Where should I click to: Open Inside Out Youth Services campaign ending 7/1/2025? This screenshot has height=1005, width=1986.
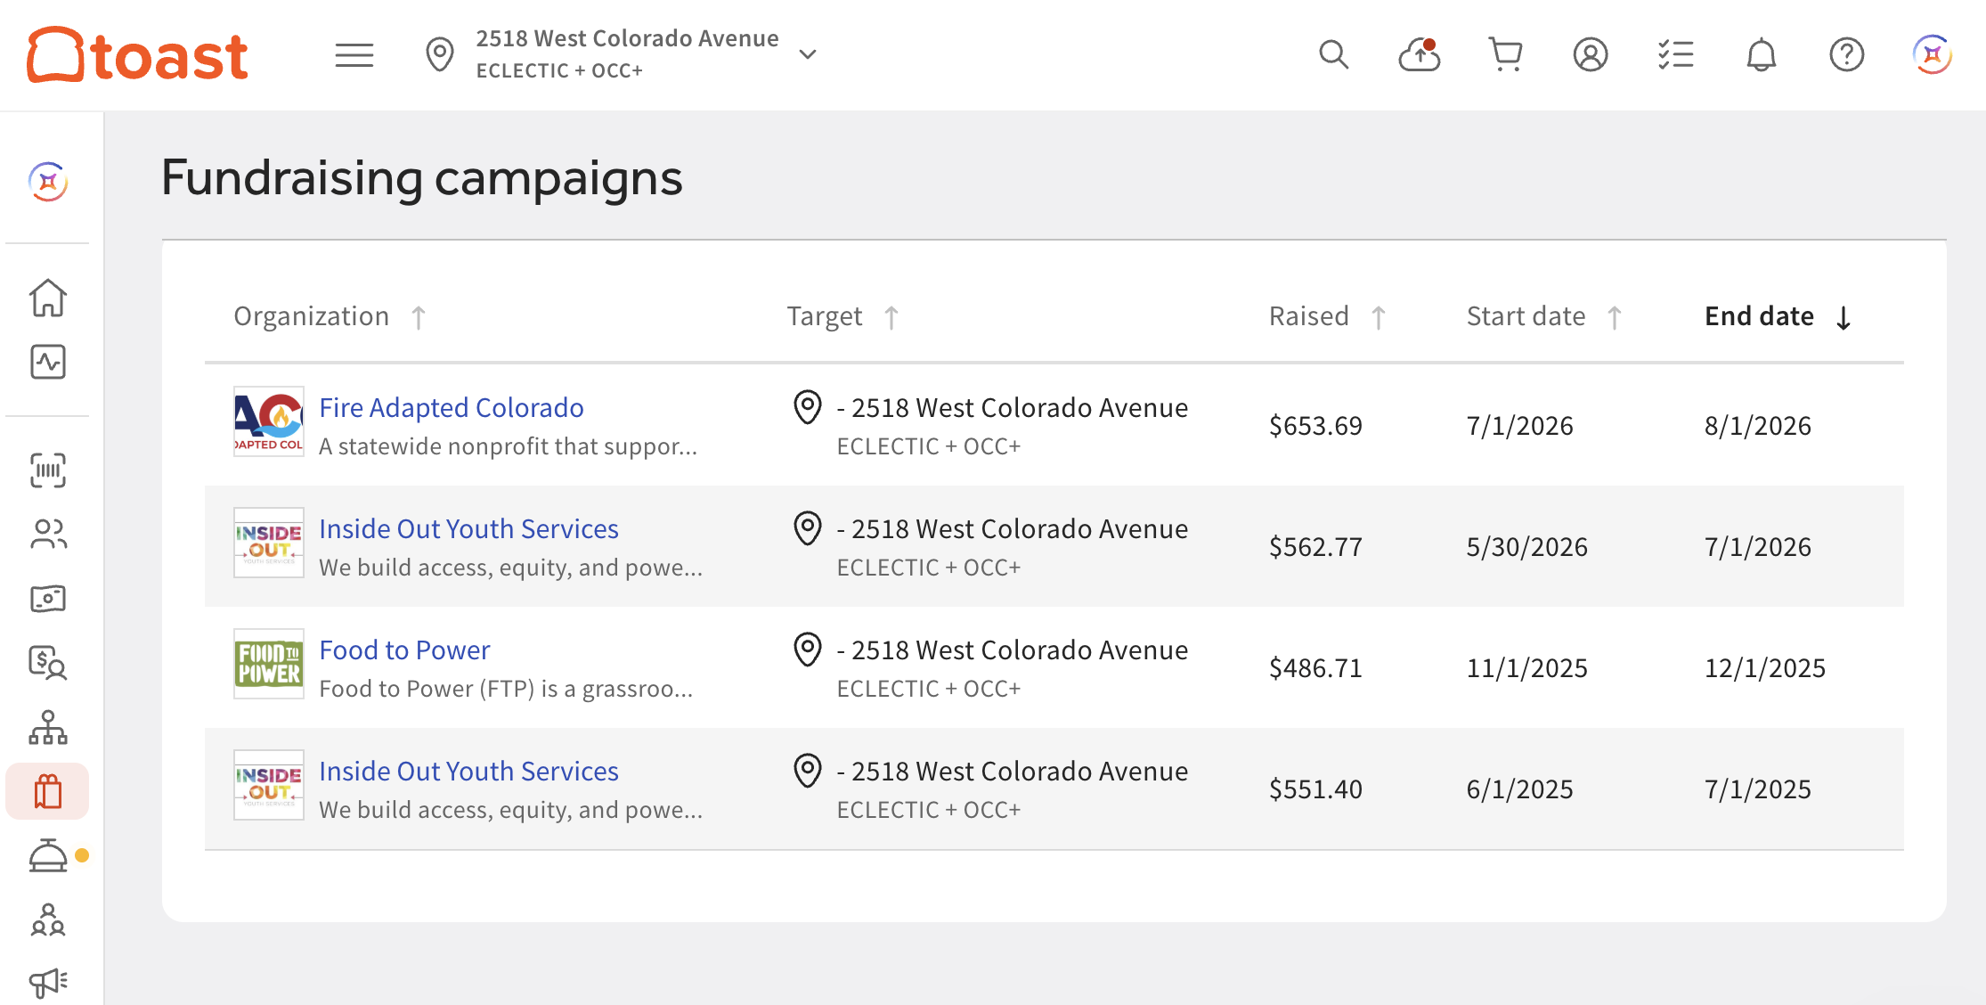click(x=468, y=771)
